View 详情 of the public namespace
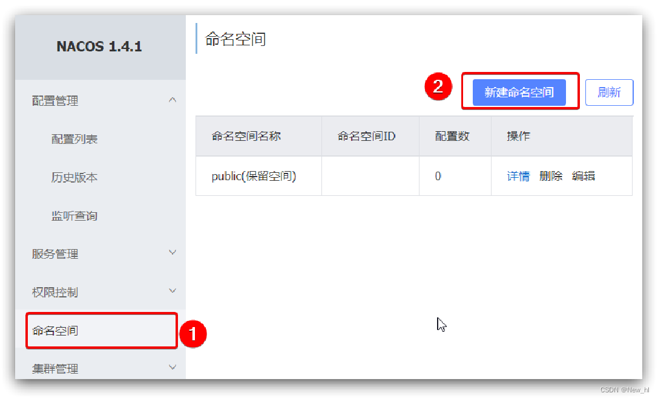658x399 pixels. [x=518, y=176]
